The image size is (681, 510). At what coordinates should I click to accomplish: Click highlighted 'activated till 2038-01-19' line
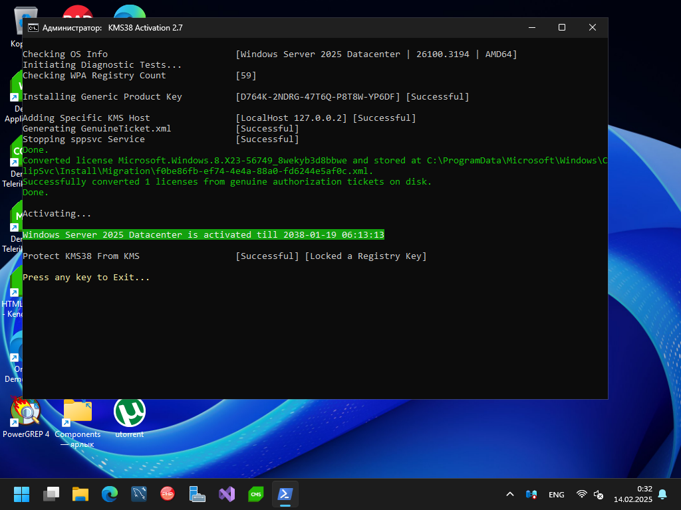(x=204, y=234)
